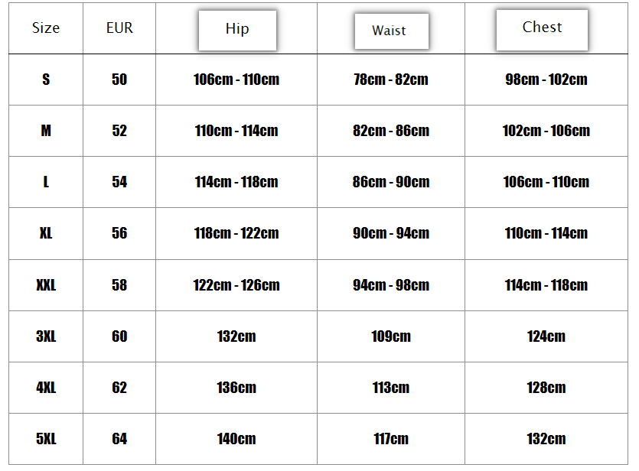
Task: Select the EUR column header
Action: click(119, 28)
